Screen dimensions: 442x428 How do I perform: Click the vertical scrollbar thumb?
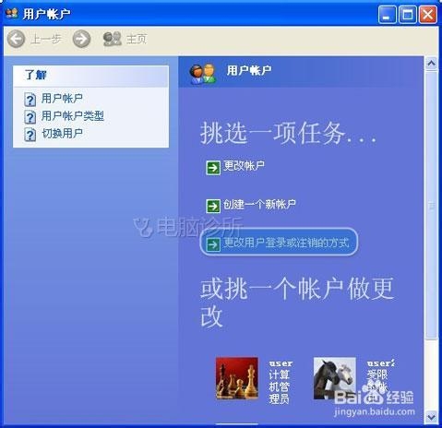432,205
